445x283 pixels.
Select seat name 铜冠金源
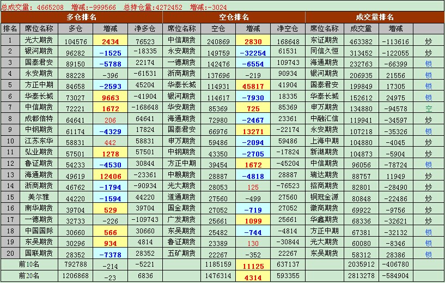click(x=325, y=197)
